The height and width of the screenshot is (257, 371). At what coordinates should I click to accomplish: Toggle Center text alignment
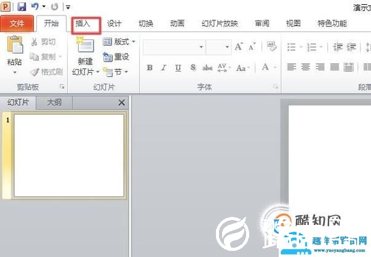(x=305, y=67)
